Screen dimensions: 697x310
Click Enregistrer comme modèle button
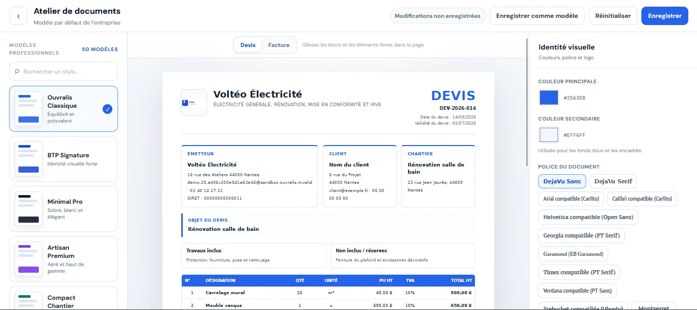tap(537, 16)
